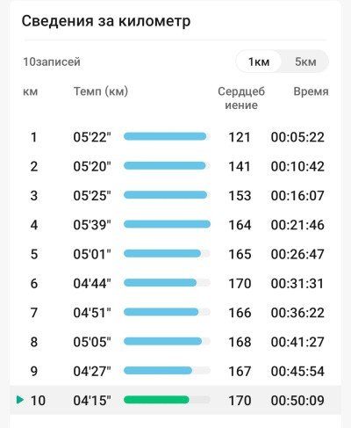351x428 pixels.
Task: Tap the Сведения за километр heading
Action: [106, 21]
